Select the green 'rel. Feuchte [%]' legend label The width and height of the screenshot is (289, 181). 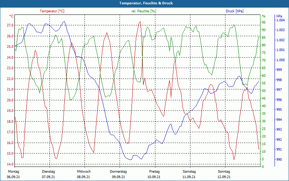click(x=143, y=11)
